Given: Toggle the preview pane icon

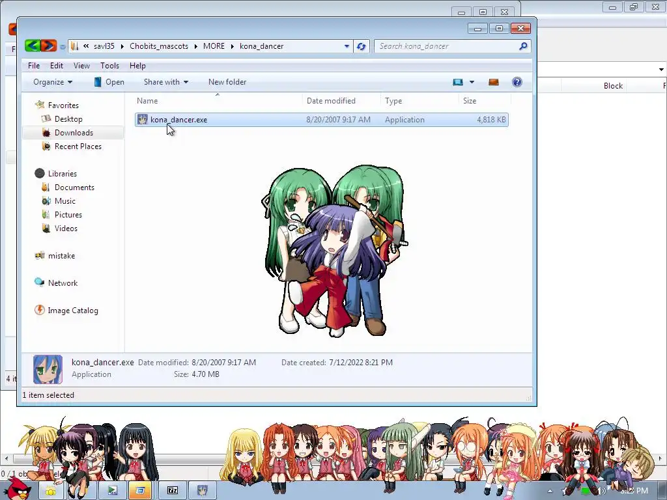Looking at the screenshot, I should tap(494, 82).
